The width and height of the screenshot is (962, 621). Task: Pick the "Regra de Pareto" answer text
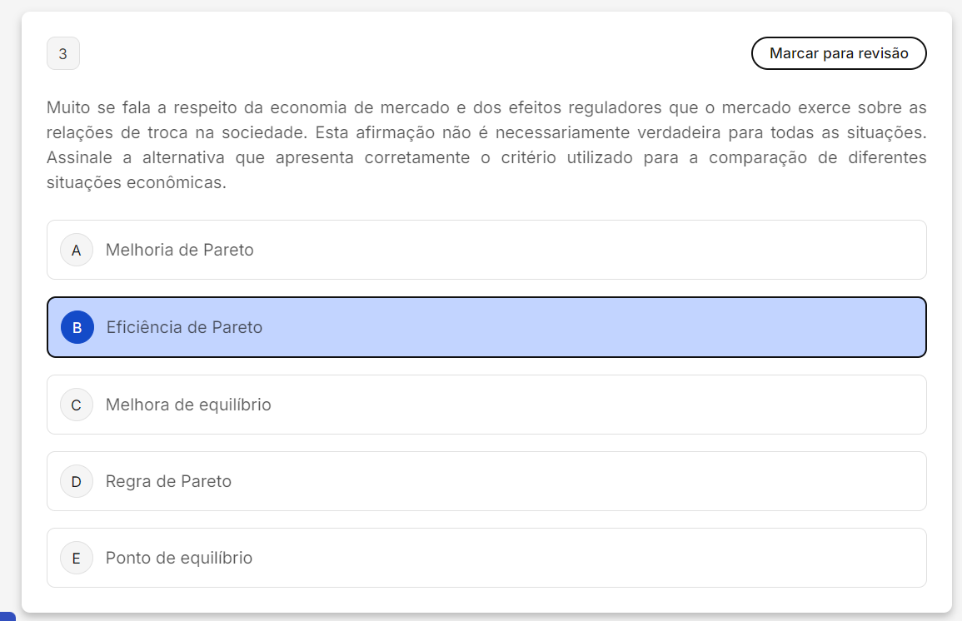[x=168, y=481]
